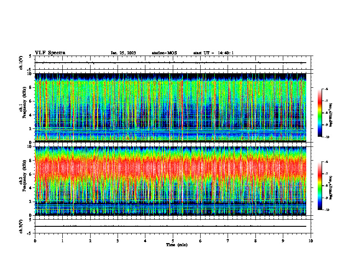Click the "-10" value on ch.2 colorbar

point(327,210)
